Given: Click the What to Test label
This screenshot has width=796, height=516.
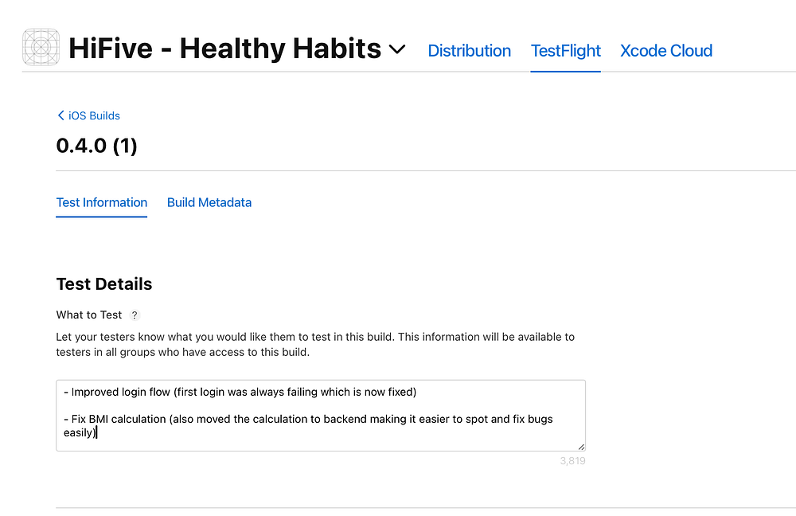Looking at the screenshot, I should [88, 315].
